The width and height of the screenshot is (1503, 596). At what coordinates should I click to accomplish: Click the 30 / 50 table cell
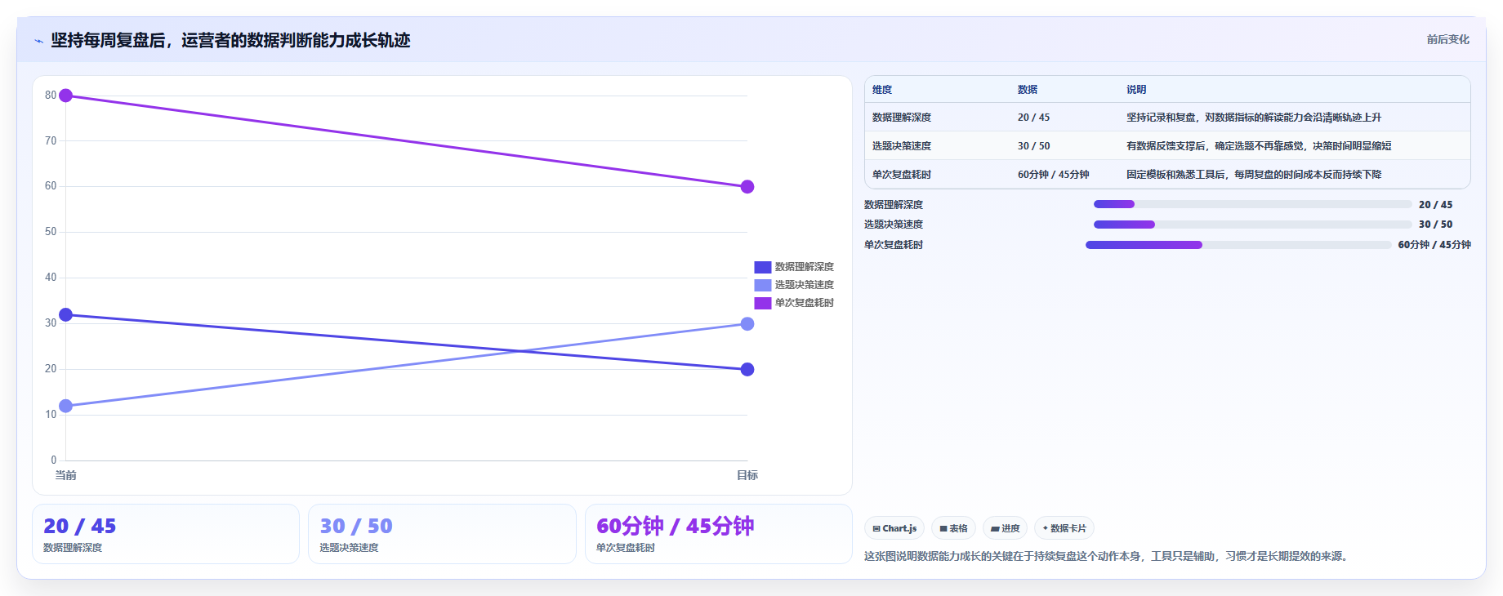(x=1033, y=146)
